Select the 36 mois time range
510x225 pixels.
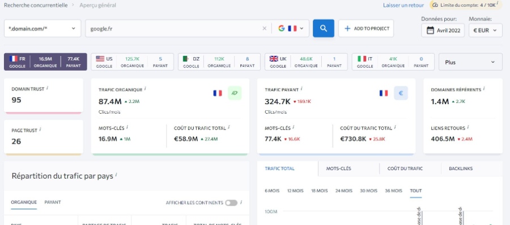click(x=394, y=191)
